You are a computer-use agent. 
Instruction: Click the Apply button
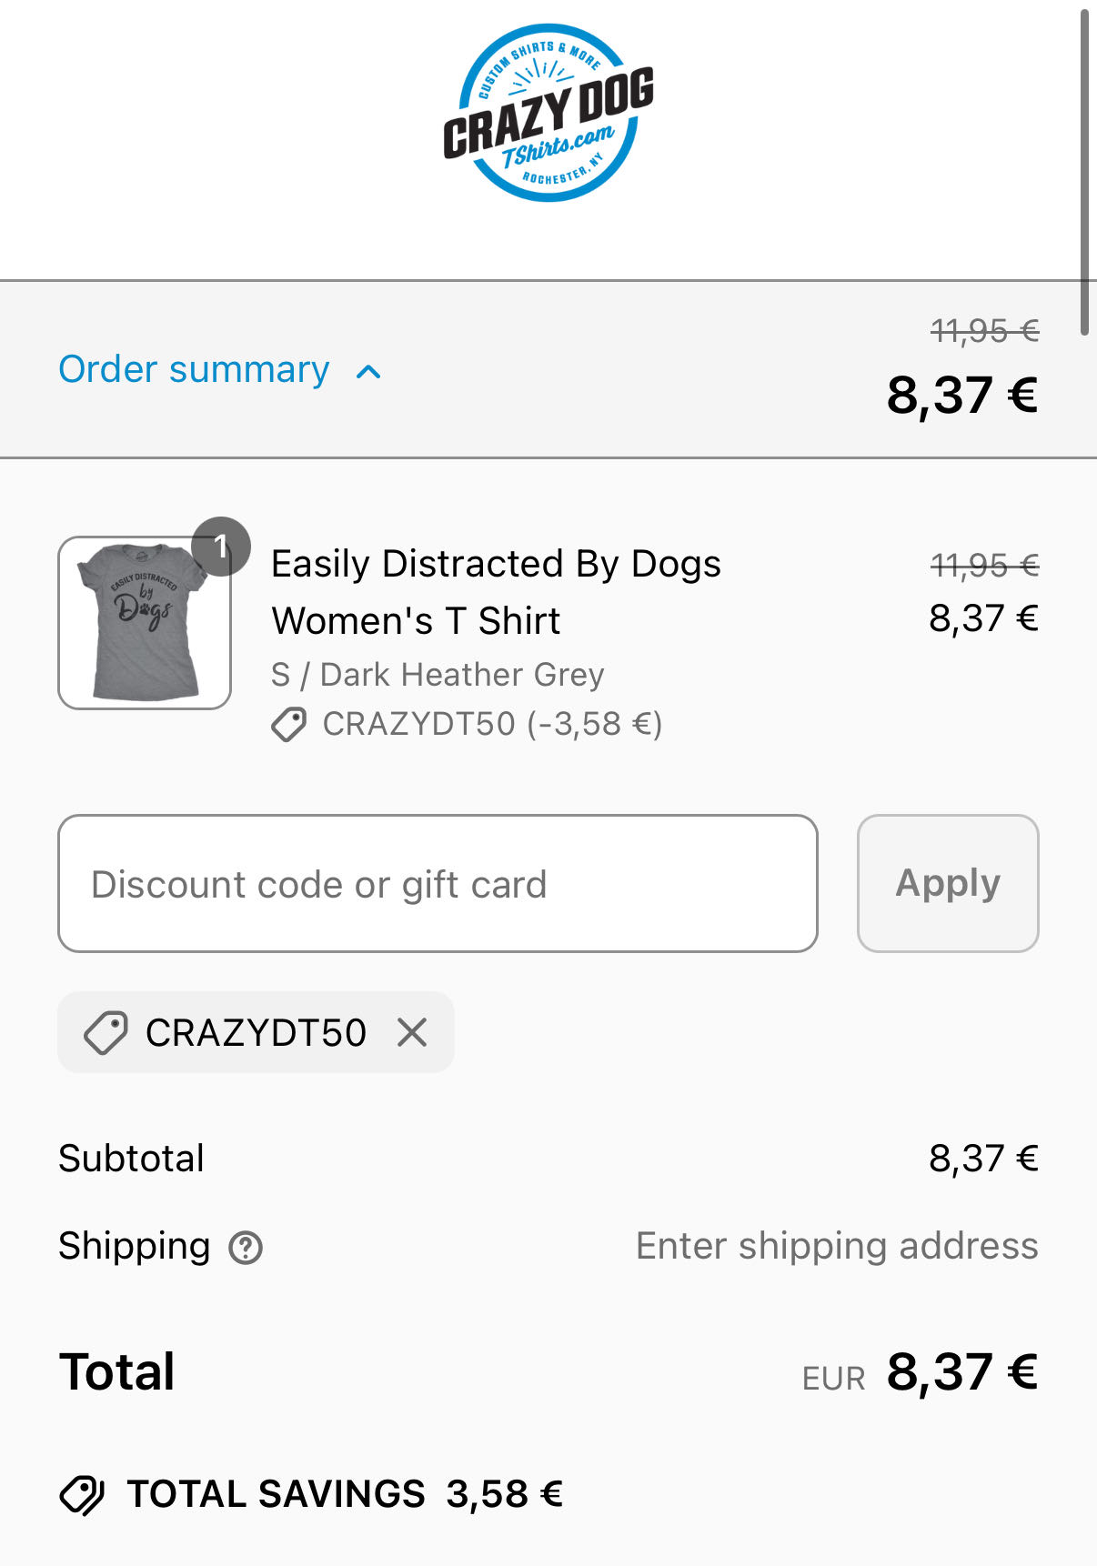click(x=947, y=882)
